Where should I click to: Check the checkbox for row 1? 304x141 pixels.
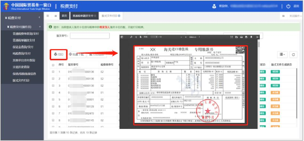pos(53,72)
